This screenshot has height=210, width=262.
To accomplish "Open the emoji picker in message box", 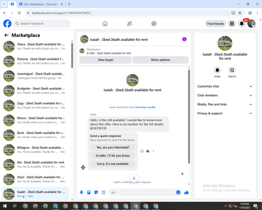I will click(x=178, y=192).
